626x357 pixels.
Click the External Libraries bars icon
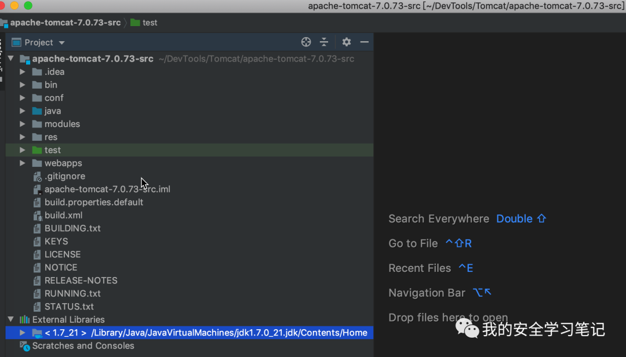pyautogui.click(x=25, y=319)
